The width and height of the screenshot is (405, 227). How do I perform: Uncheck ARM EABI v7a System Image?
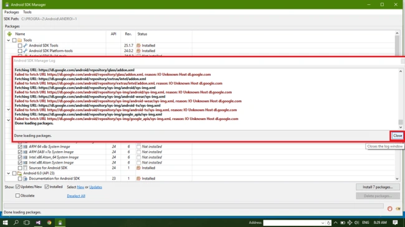click(x=20, y=152)
